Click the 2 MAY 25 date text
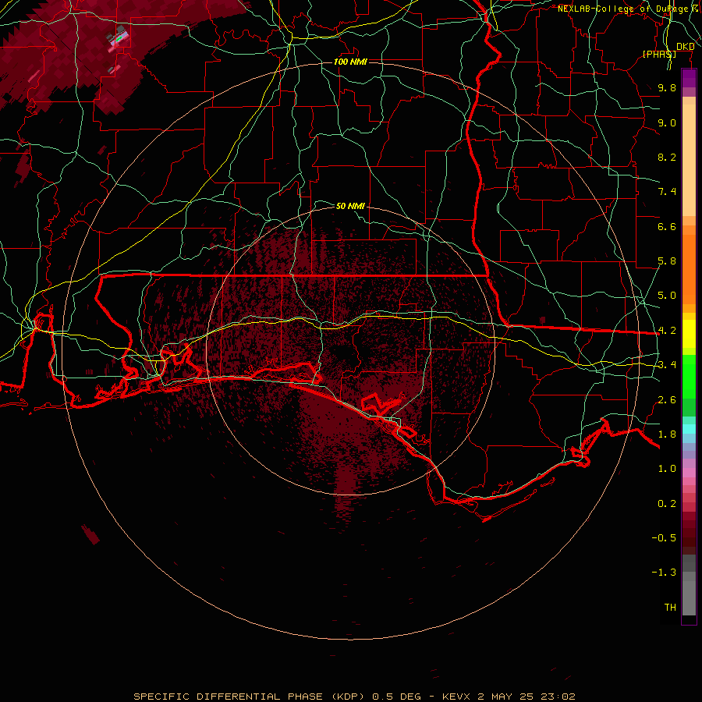 point(506,697)
